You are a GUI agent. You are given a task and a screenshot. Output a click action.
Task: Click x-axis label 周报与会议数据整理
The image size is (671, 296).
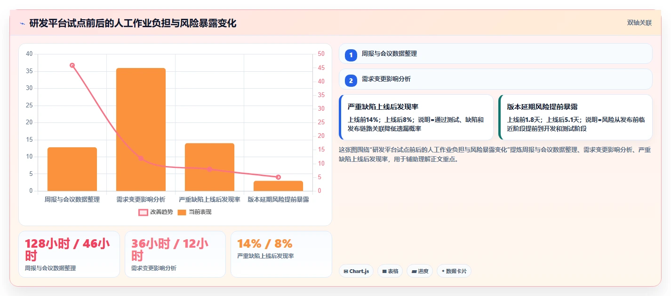click(x=72, y=199)
